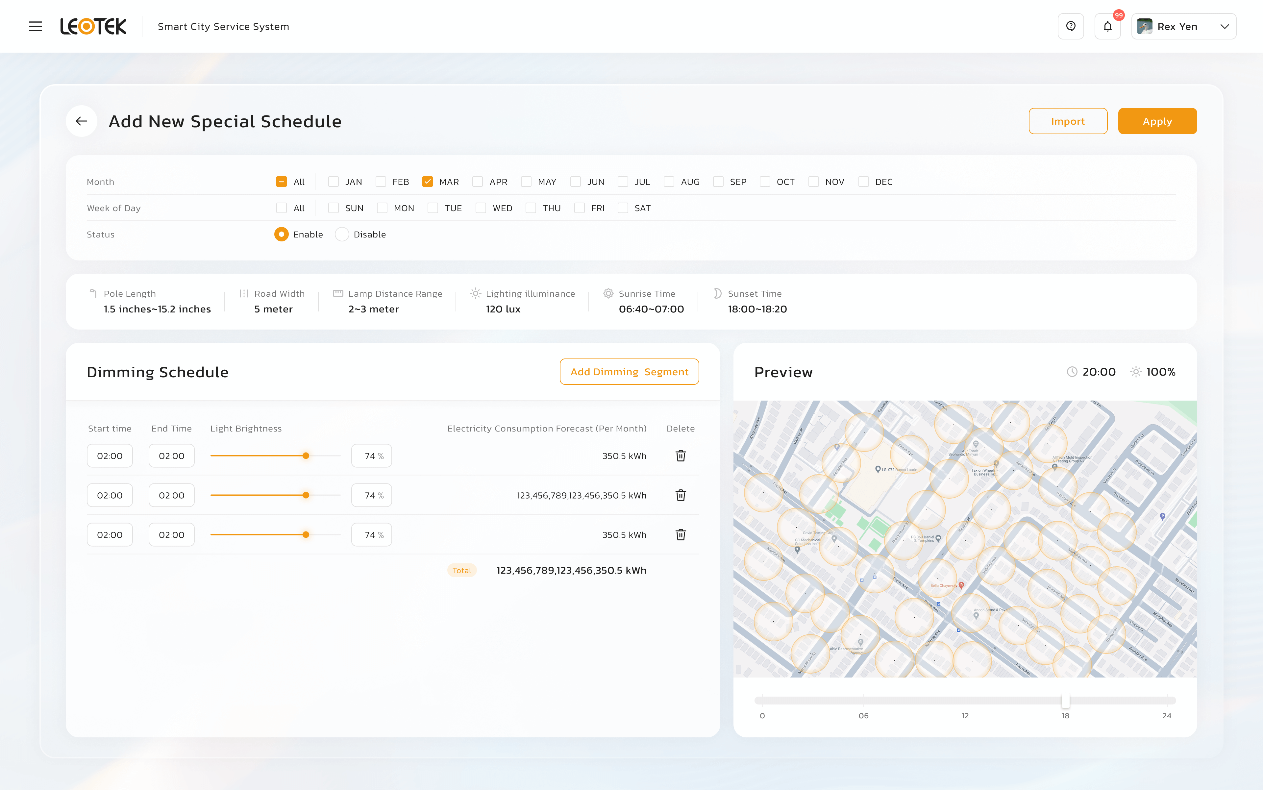Select the Disable status radio button

(342, 234)
